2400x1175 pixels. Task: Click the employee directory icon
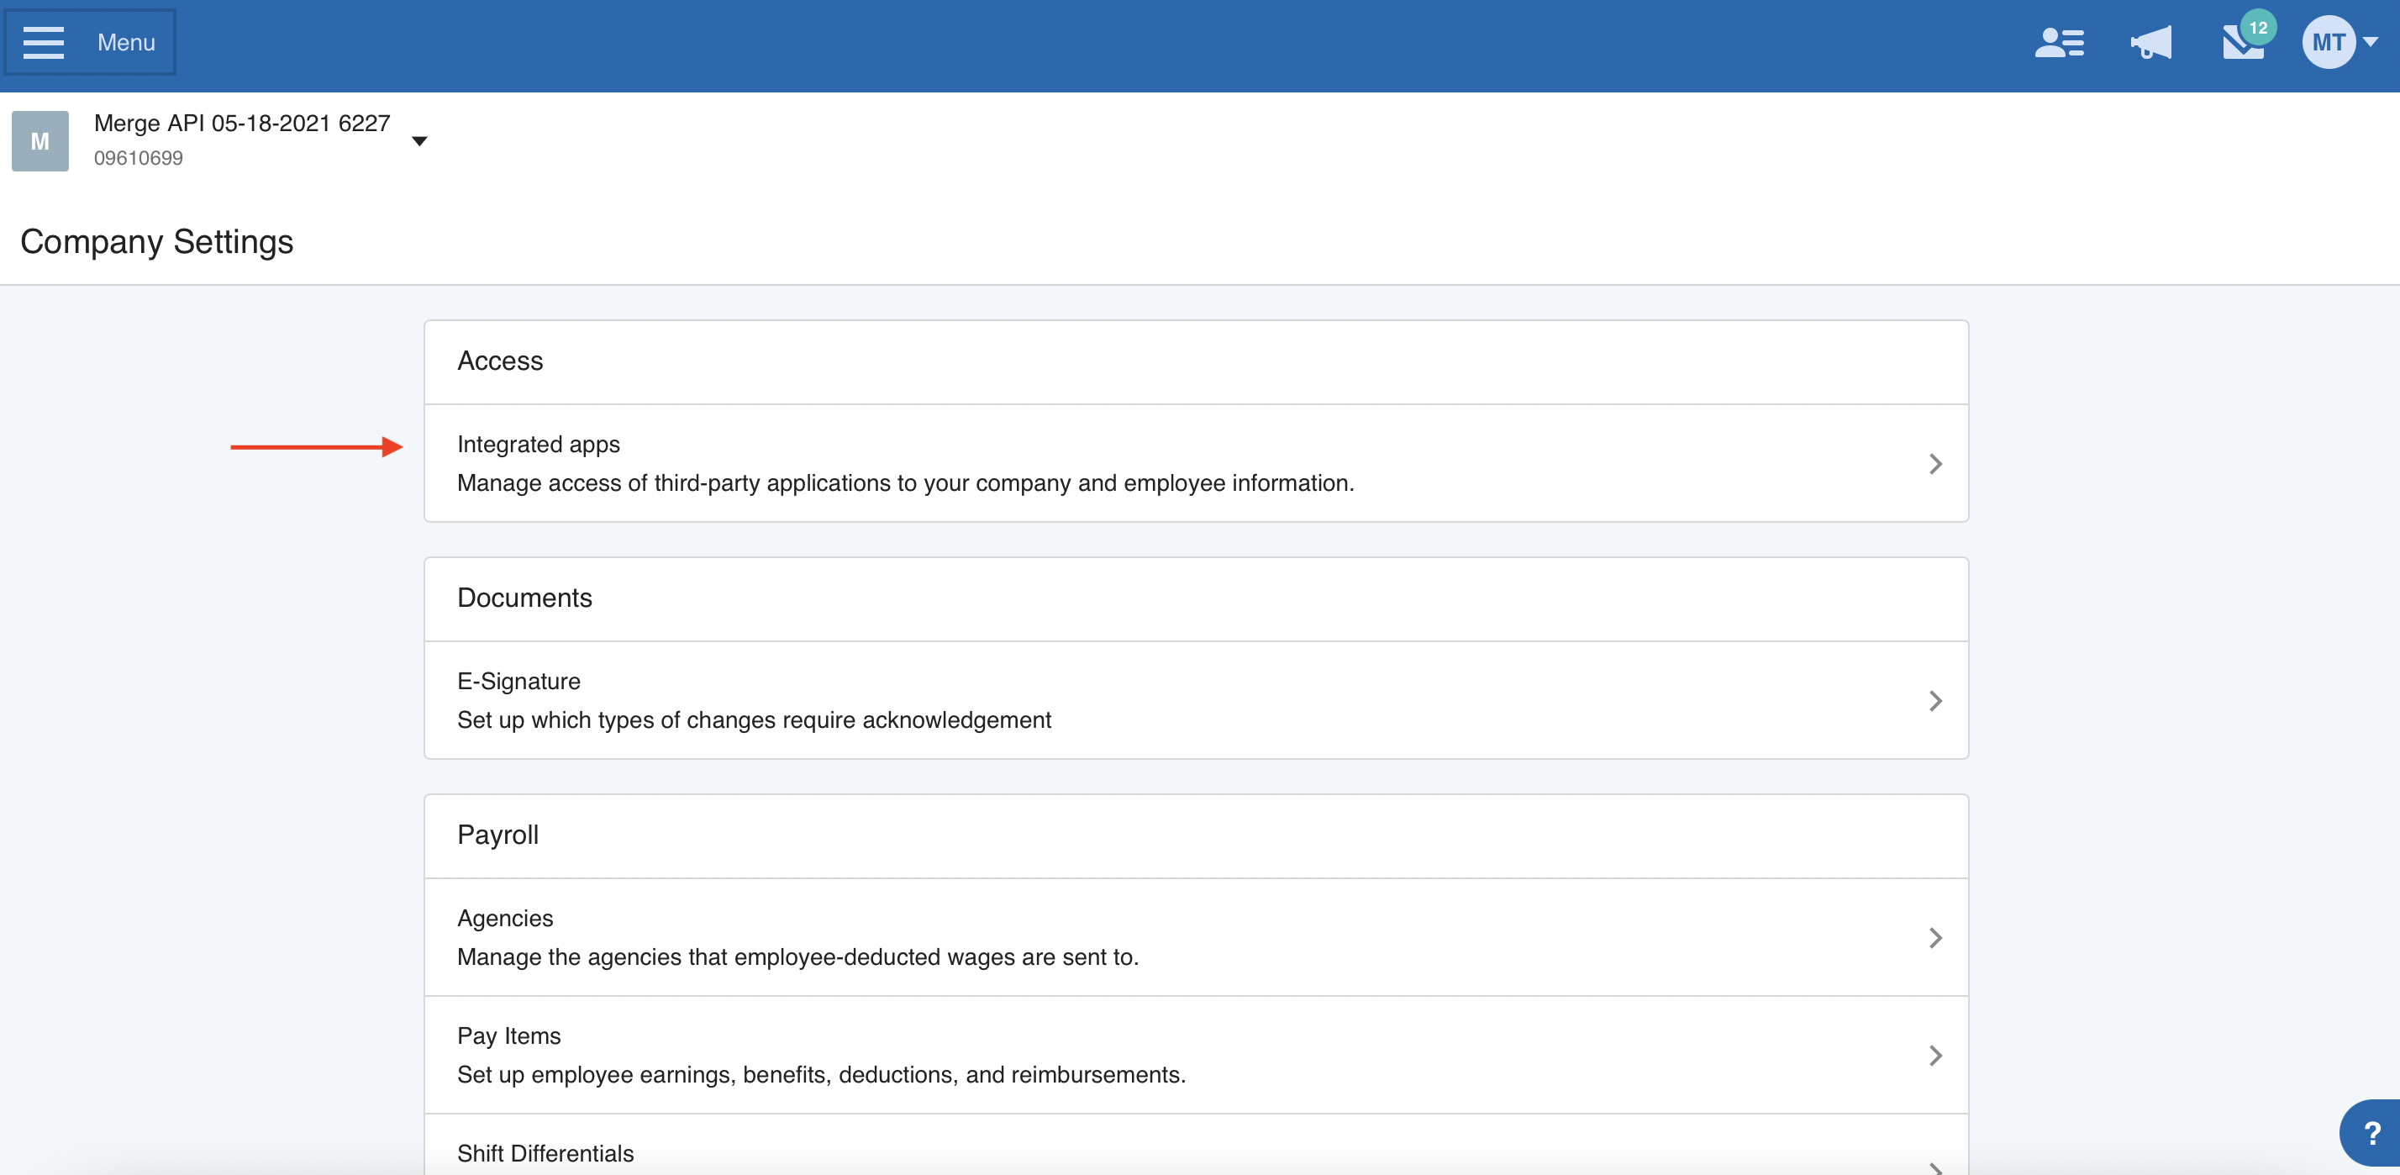[2059, 43]
